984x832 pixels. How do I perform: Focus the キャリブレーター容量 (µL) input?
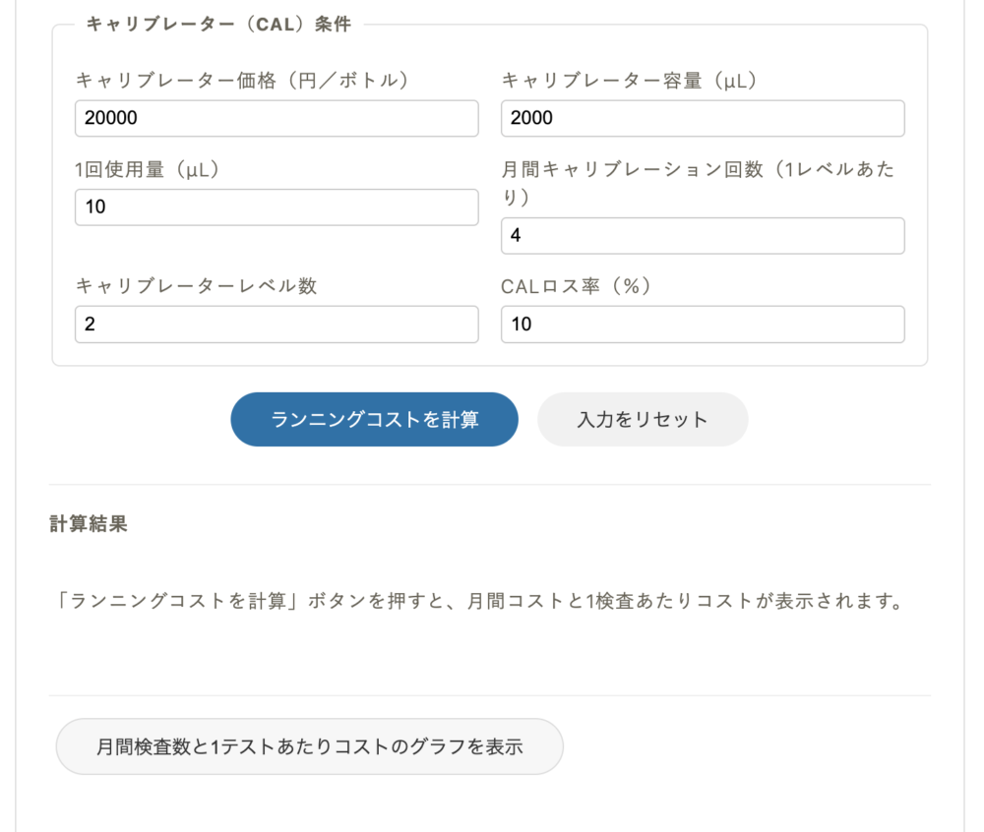coord(703,118)
